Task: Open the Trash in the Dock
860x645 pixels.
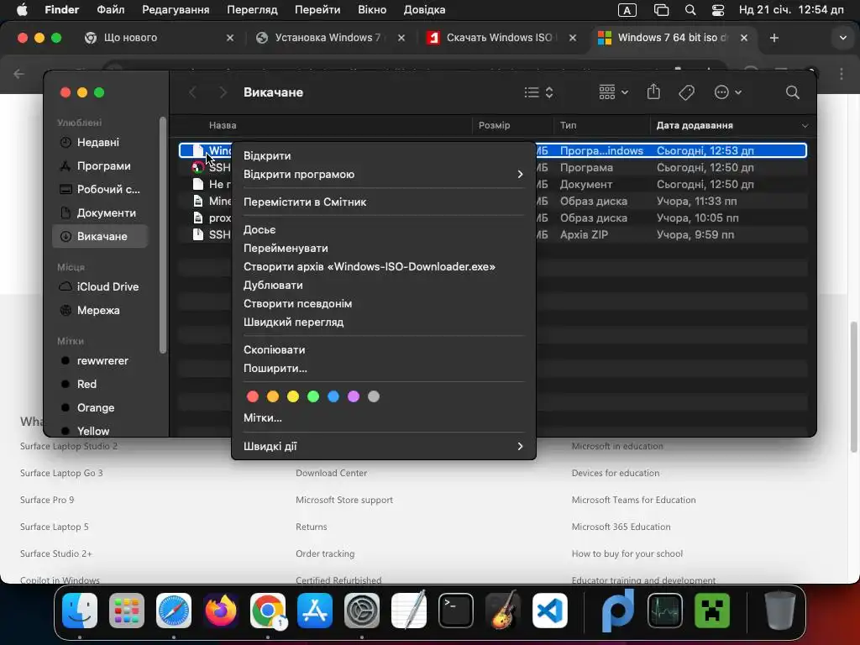Action: 780,611
